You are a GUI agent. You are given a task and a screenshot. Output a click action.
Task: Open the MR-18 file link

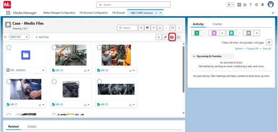click(104, 70)
